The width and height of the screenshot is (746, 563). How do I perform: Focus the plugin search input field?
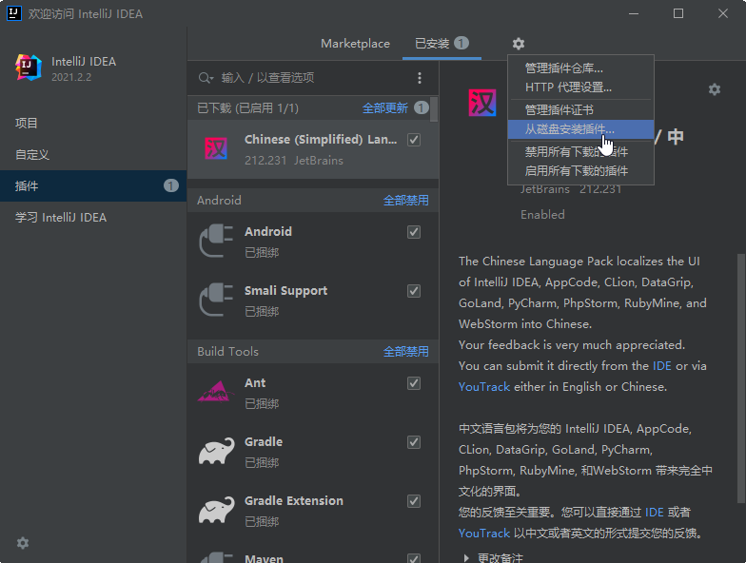[x=314, y=78]
